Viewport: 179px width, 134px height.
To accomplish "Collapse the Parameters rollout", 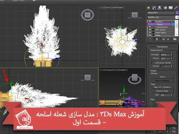I will (x=162, y=47).
